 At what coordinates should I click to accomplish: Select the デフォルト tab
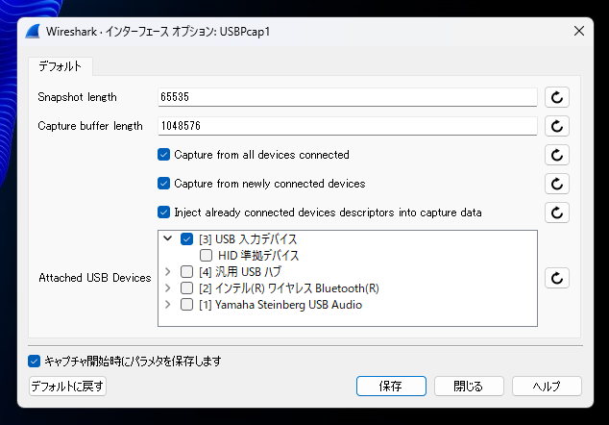coord(61,66)
